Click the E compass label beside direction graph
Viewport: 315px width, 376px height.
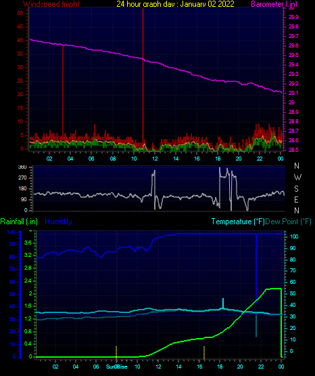pos(296,199)
